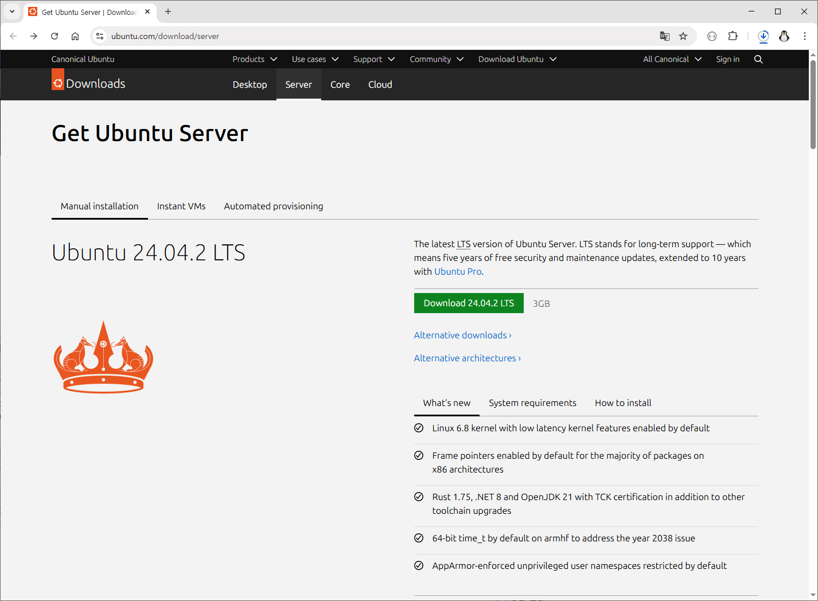The height and width of the screenshot is (601, 818).
Task: Click the orange Ubuntu logo by Downloads
Action: (x=58, y=80)
